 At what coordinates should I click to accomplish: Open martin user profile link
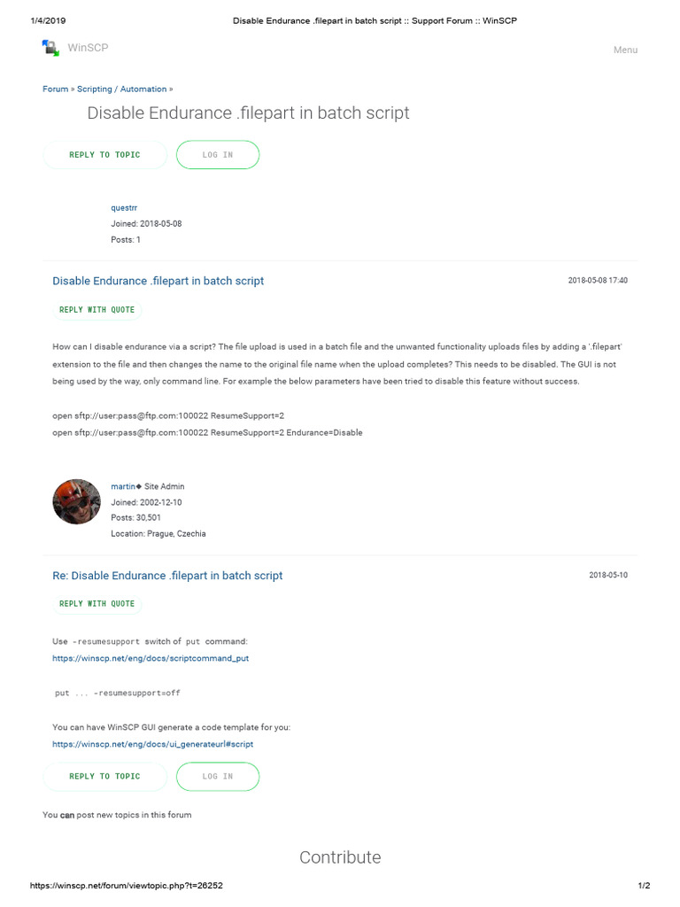[122, 486]
